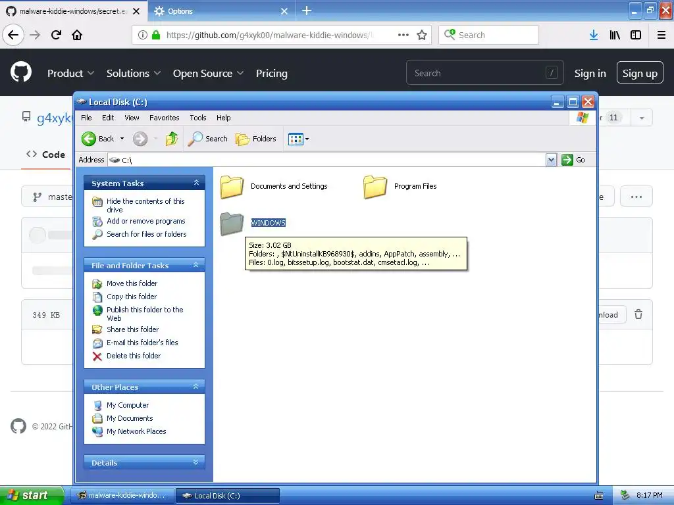The image size is (674, 505).
Task: Open the Views dropdown button
Action: 298,139
